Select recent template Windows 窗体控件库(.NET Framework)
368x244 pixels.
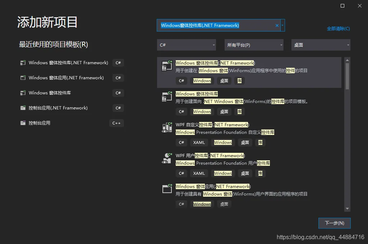pyautogui.click(x=68, y=63)
